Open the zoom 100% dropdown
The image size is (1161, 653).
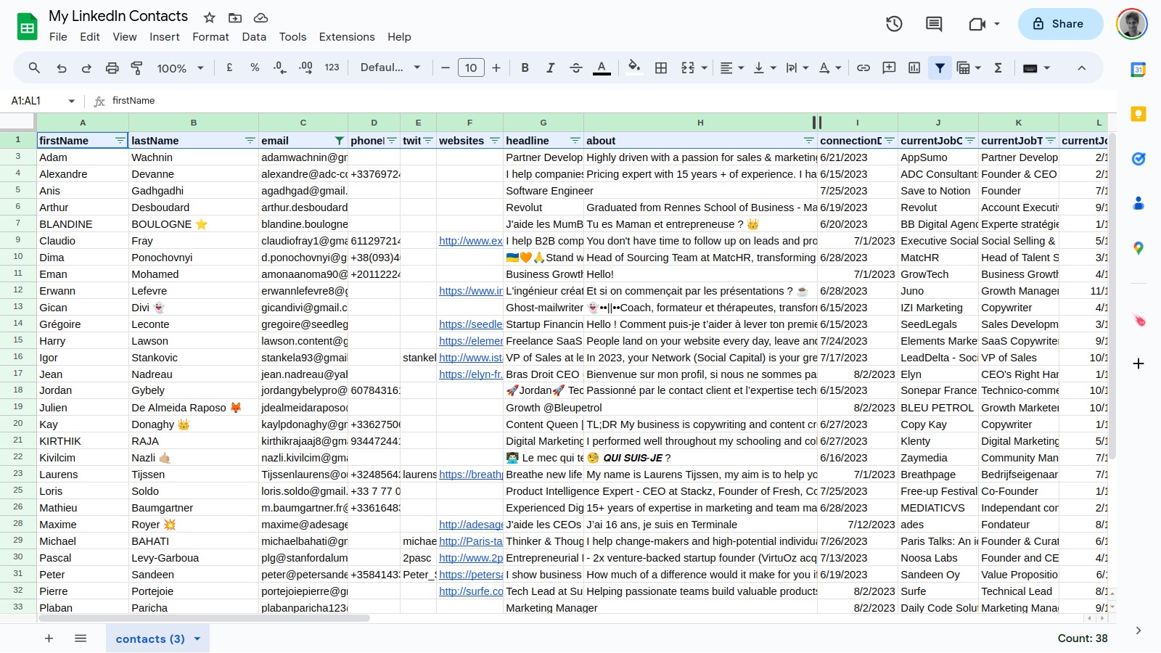click(x=180, y=68)
